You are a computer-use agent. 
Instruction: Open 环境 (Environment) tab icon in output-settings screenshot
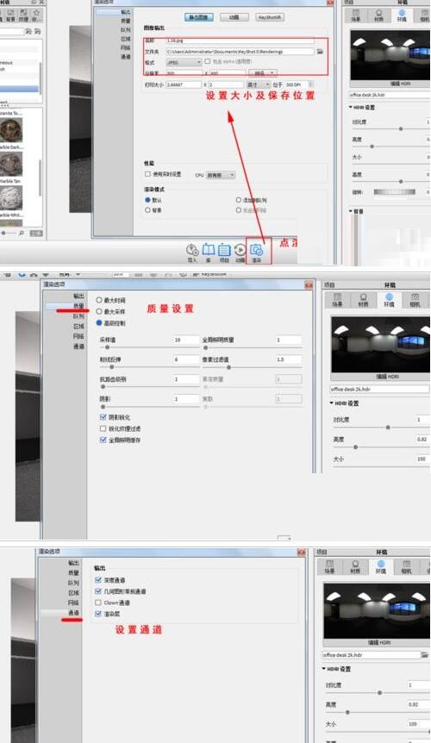tap(402, 14)
